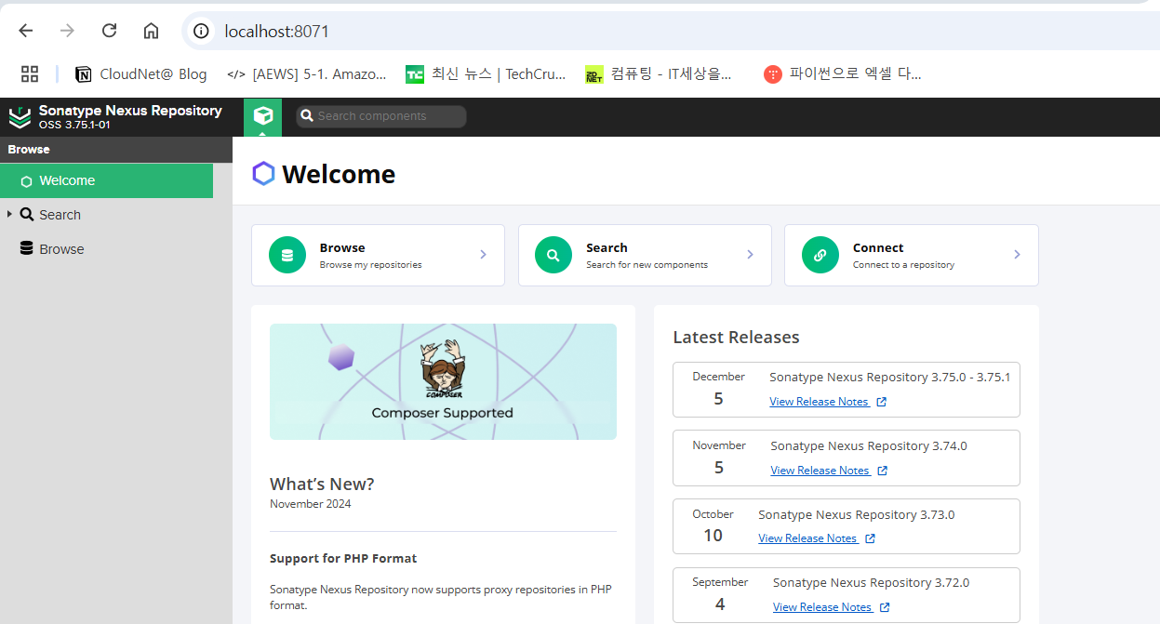
Task: Click the Search components field
Action: pyautogui.click(x=381, y=116)
